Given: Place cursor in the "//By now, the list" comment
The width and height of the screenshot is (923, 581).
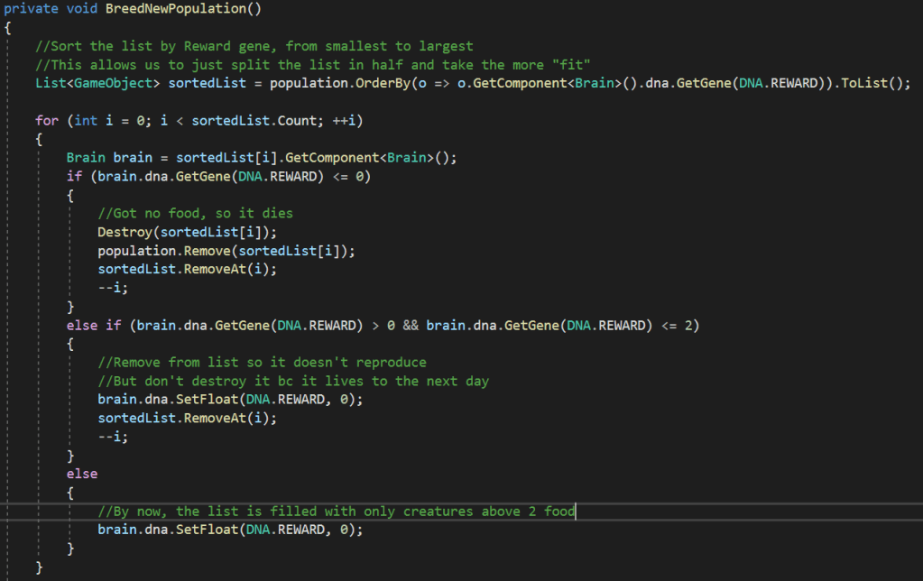Looking at the screenshot, I should tap(336, 511).
